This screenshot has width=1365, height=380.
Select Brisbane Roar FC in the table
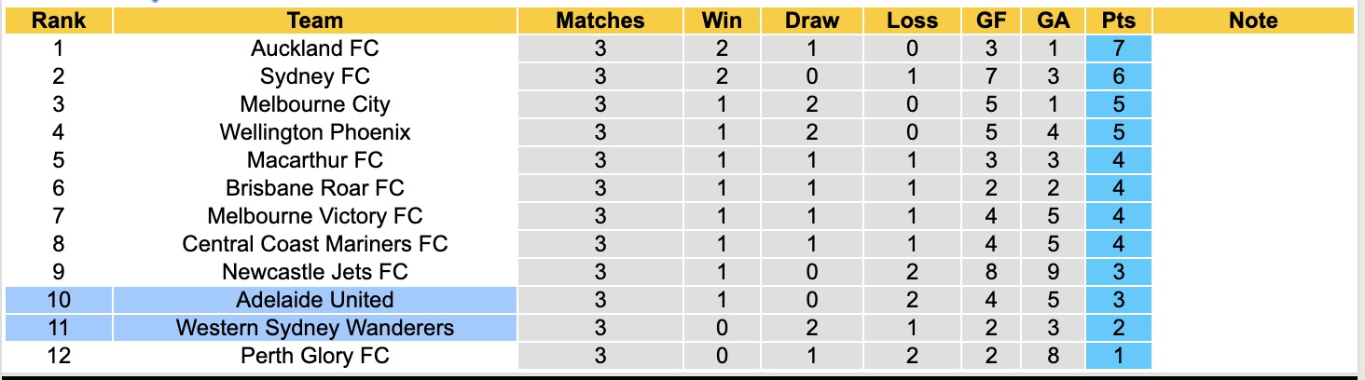315,188
